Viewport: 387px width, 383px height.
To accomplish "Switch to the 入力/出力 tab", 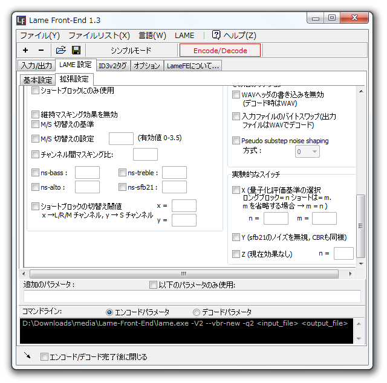I will [36, 66].
